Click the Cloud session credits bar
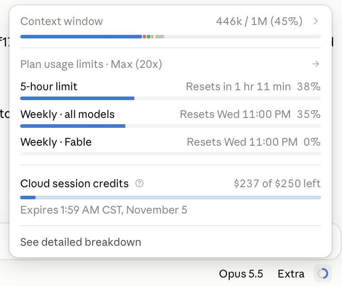Screen dimensions: 342x286 [171, 198]
